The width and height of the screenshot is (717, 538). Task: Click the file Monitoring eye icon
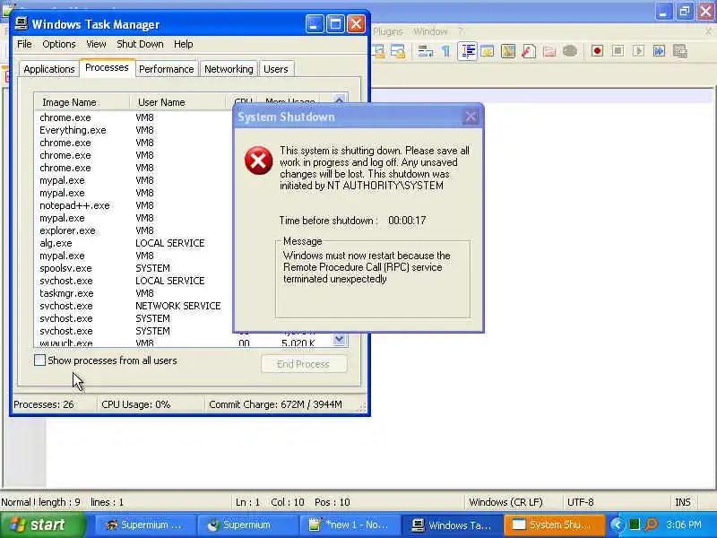(570, 51)
